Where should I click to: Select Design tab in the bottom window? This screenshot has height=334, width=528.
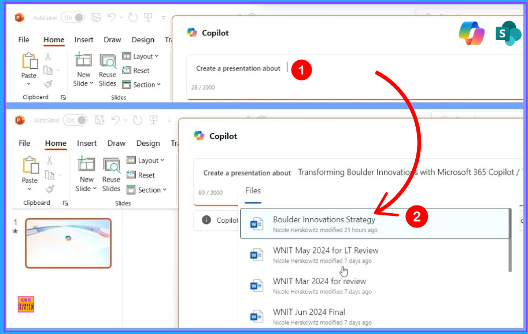pyautogui.click(x=148, y=143)
